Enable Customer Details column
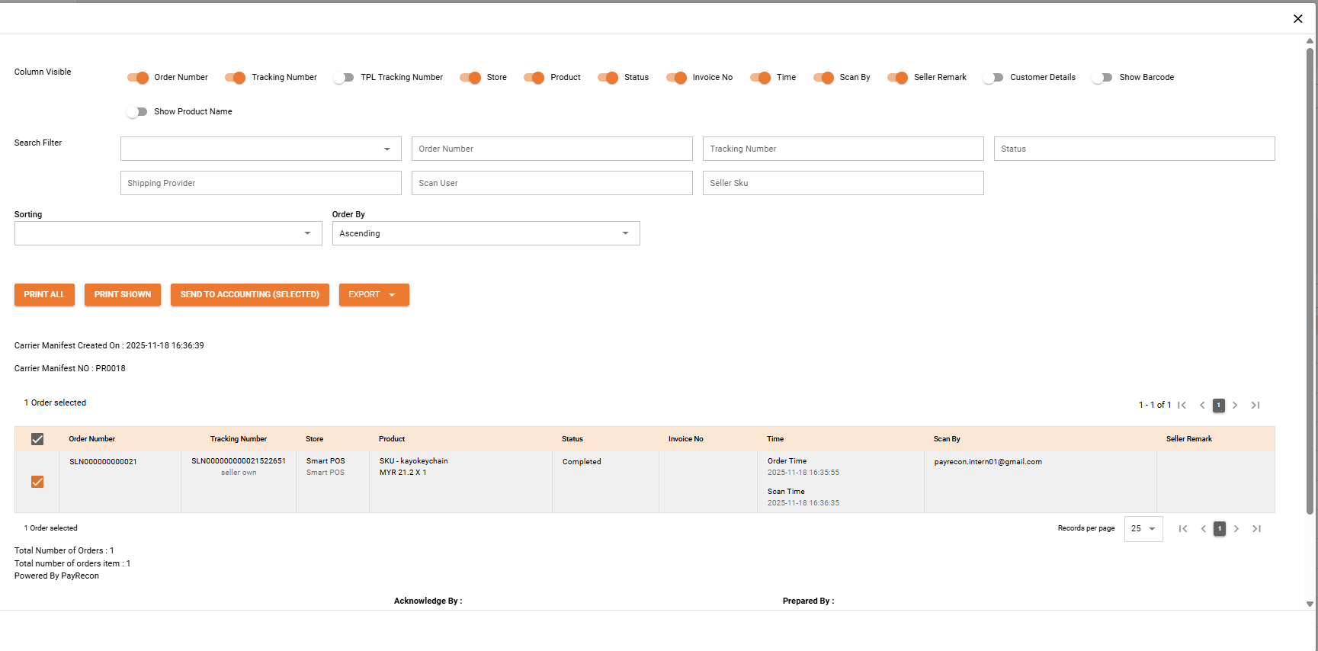1318x651 pixels. click(x=993, y=78)
